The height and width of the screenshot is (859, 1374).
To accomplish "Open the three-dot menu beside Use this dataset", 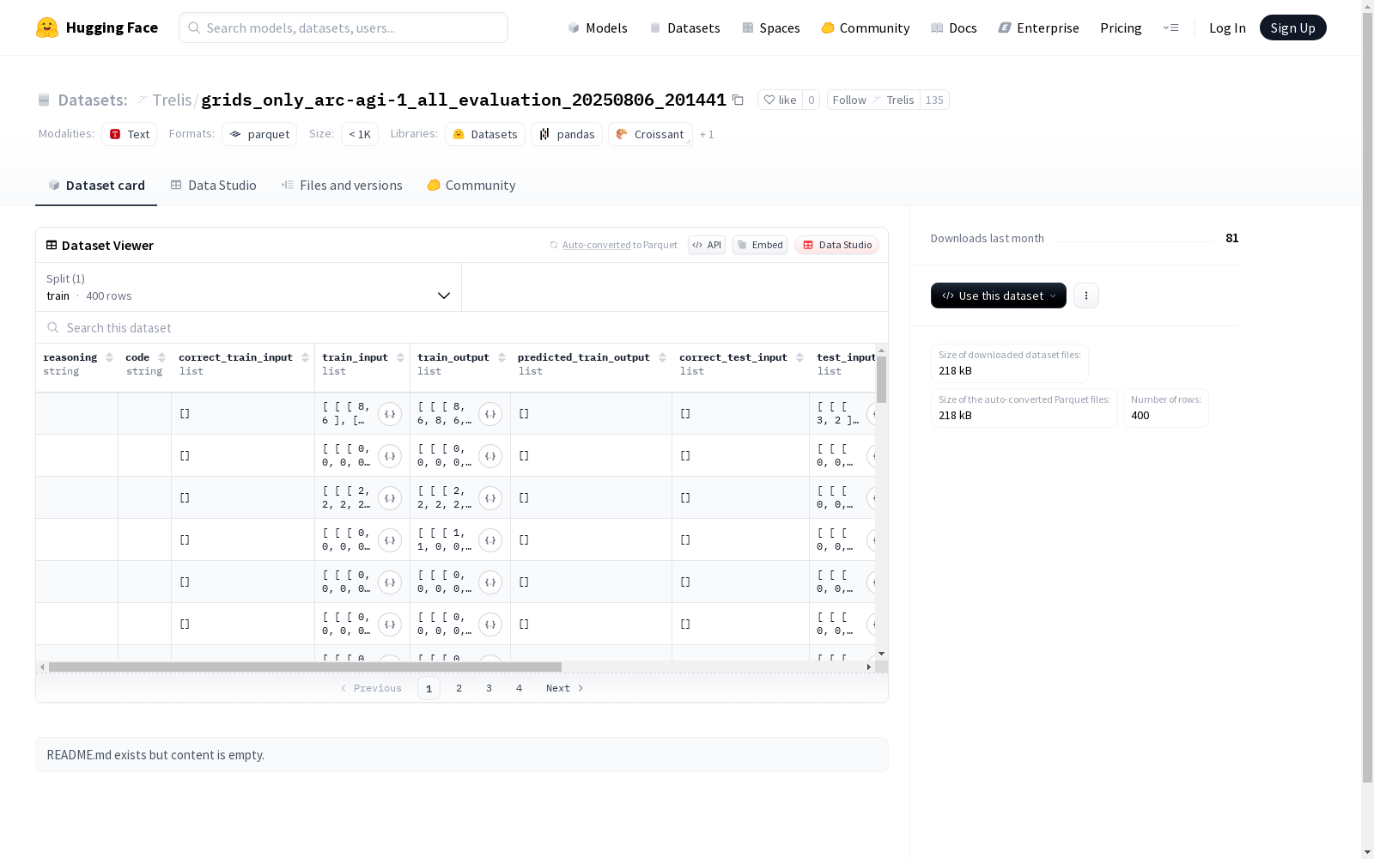I will (x=1086, y=295).
